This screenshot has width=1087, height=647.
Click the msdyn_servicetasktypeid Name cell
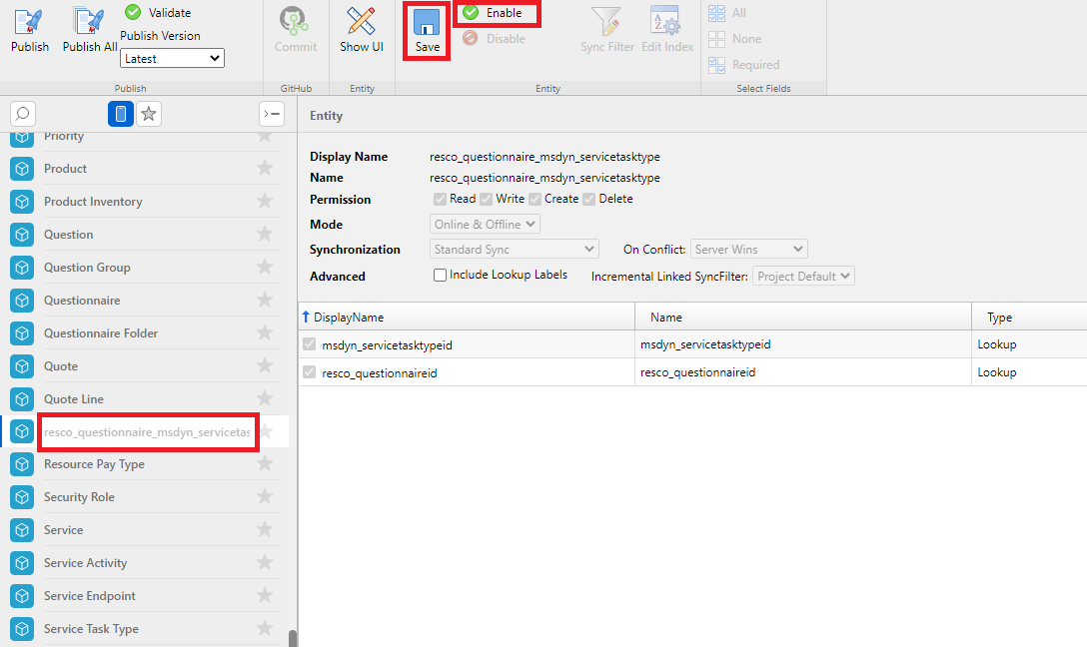[803, 344]
